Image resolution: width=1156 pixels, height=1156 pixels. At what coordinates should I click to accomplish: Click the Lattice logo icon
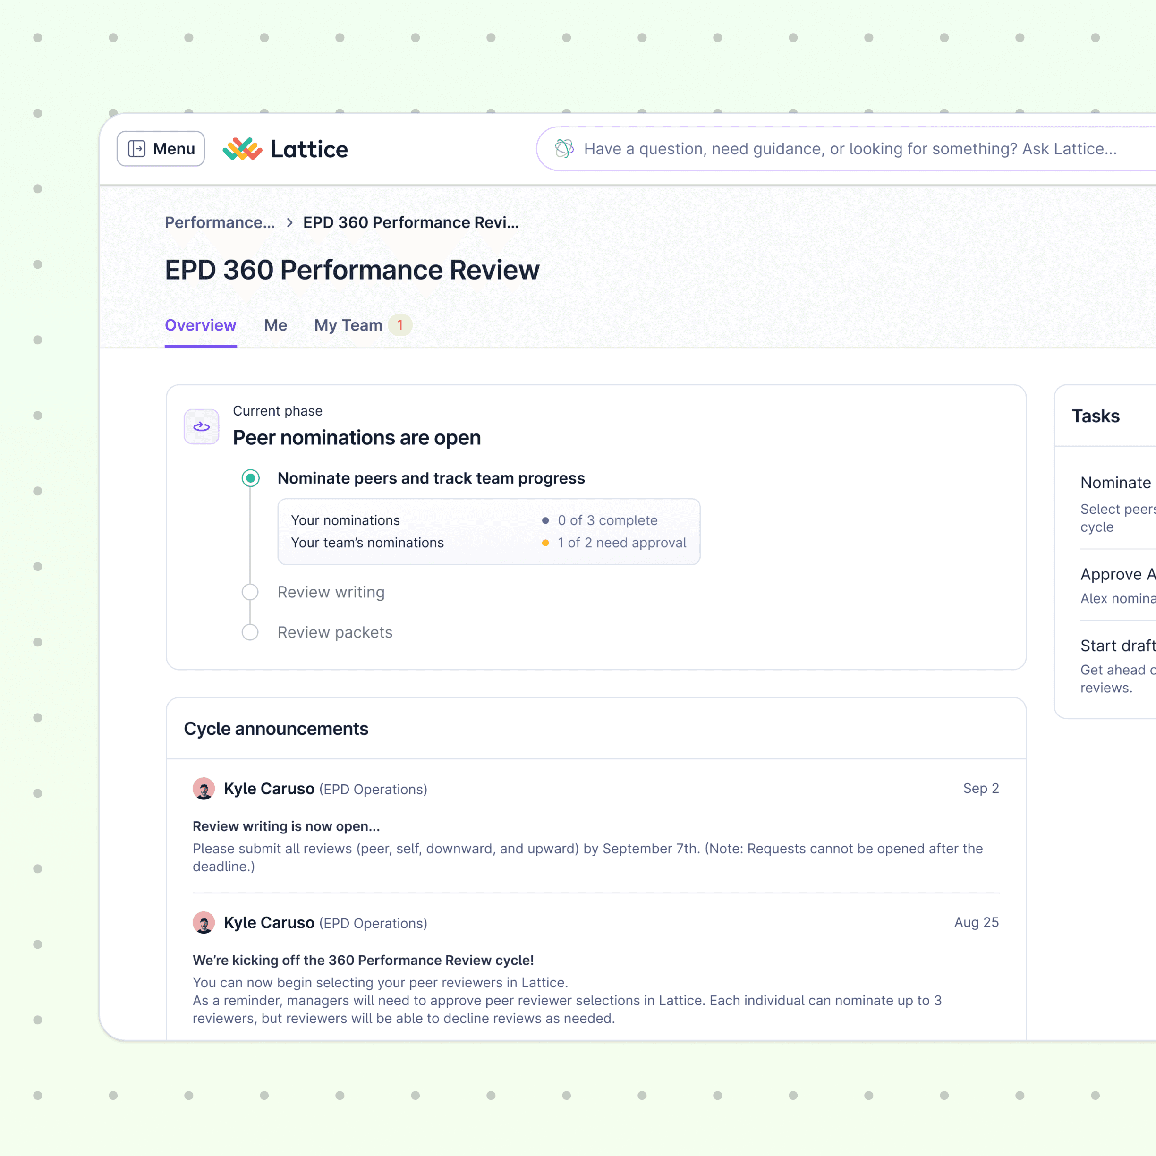(x=242, y=148)
